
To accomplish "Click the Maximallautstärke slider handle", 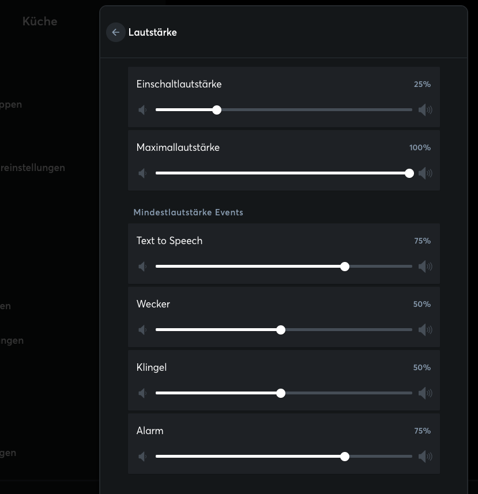I will (x=409, y=173).
